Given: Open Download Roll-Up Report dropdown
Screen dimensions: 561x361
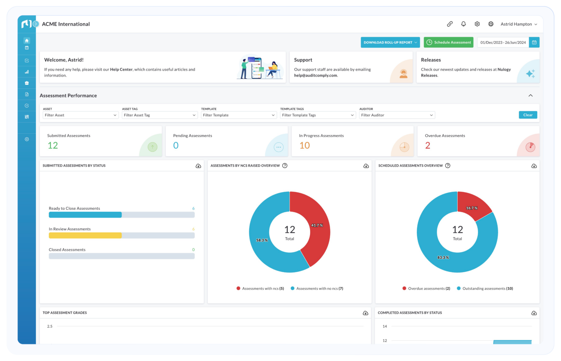Looking at the screenshot, I should tap(390, 42).
